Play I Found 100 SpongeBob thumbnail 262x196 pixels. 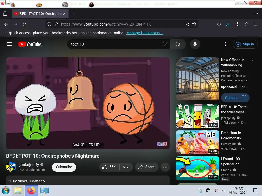click(197, 168)
